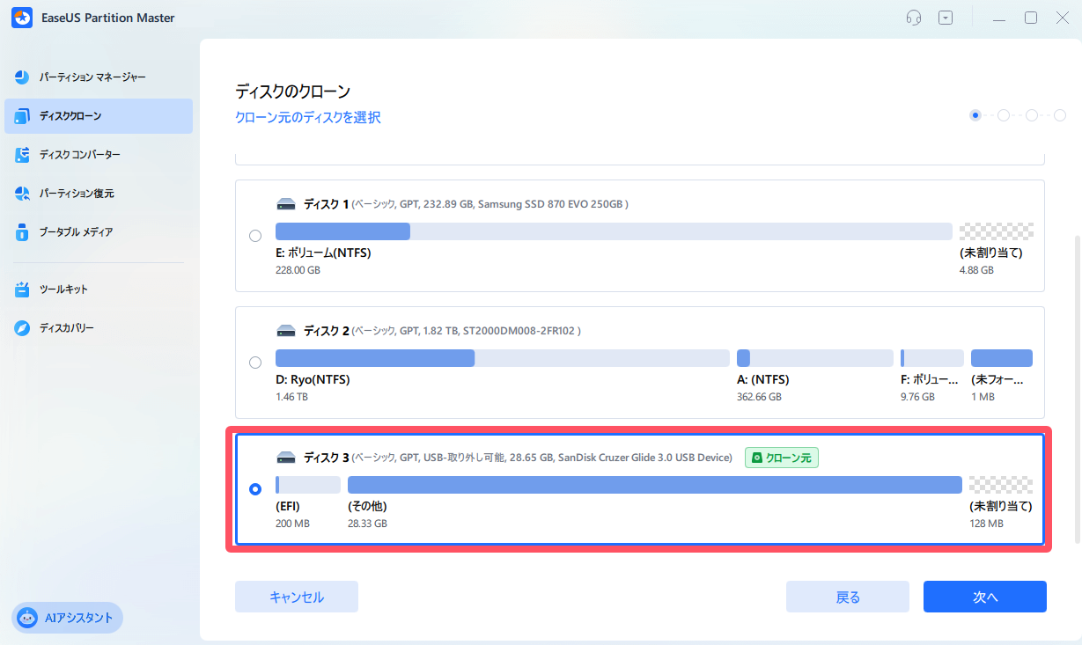Click the EaseUS Partition Master logo
1082x645 pixels.
21,18
